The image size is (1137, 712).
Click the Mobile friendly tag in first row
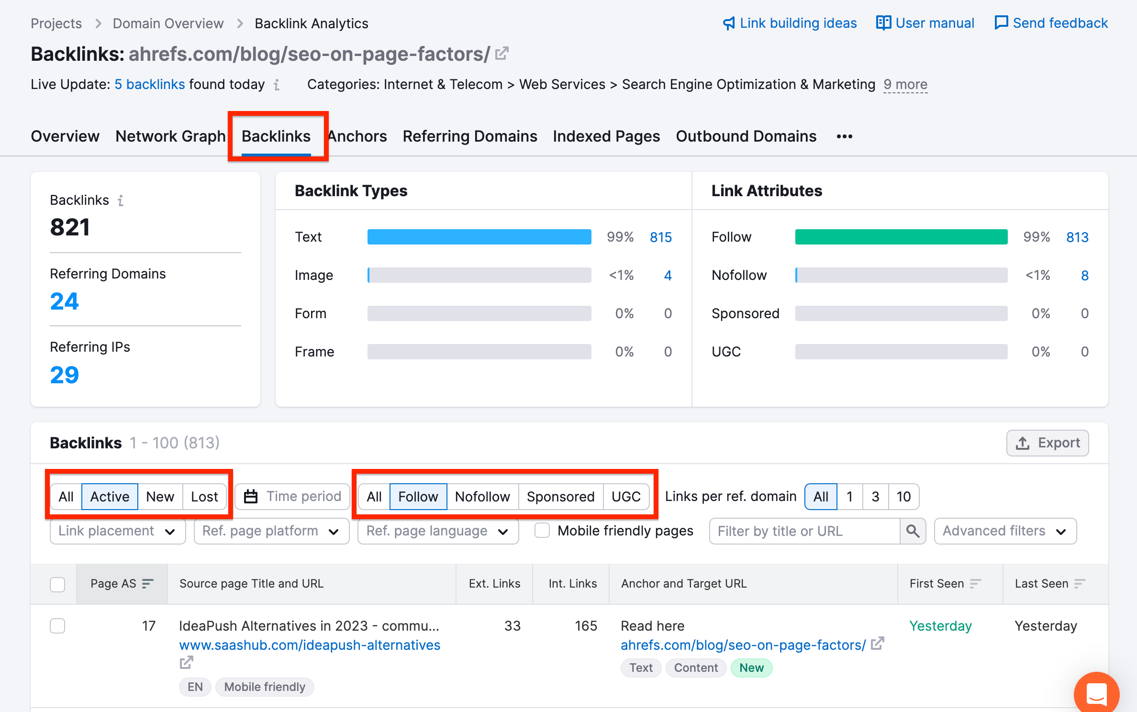(265, 687)
